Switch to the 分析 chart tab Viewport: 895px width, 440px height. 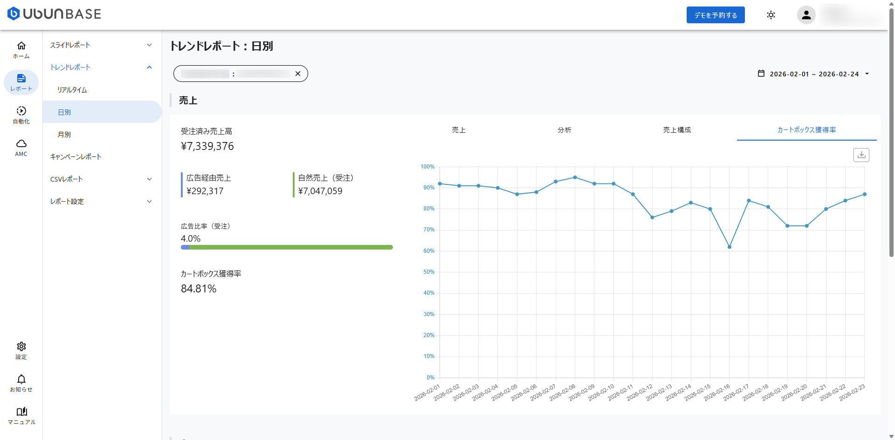(564, 130)
